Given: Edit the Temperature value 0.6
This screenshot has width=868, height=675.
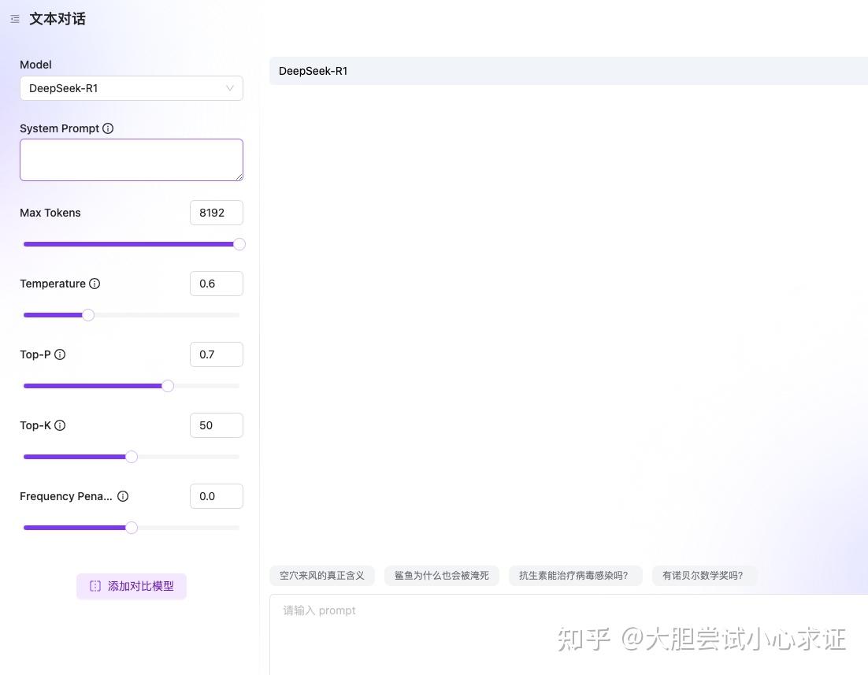Looking at the screenshot, I should point(217,284).
